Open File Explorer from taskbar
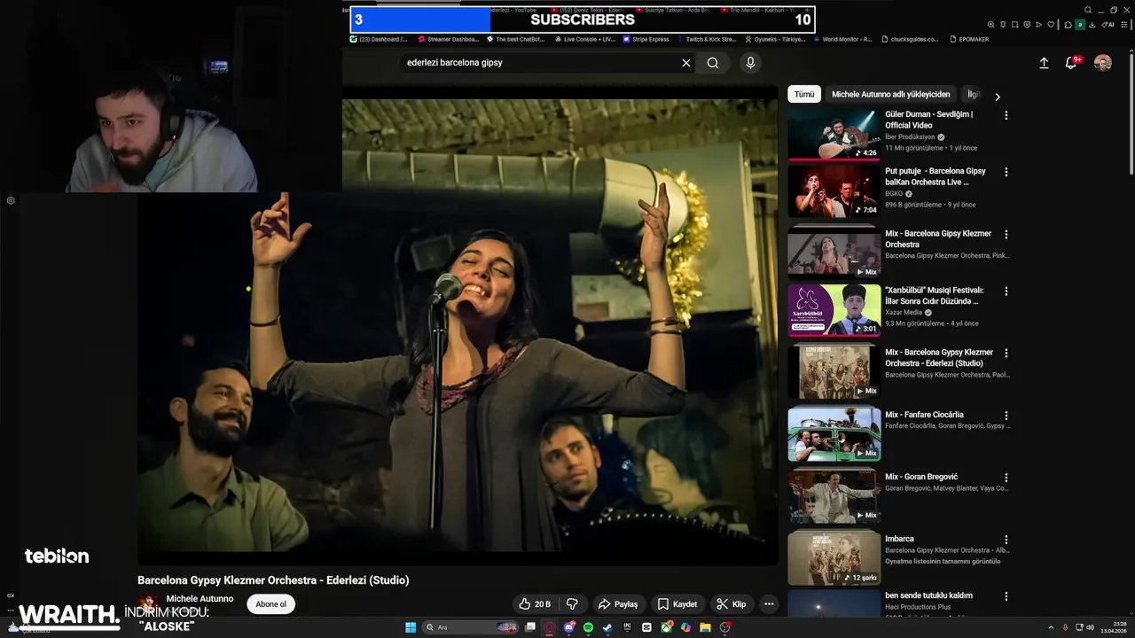 pyautogui.click(x=705, y=627)
